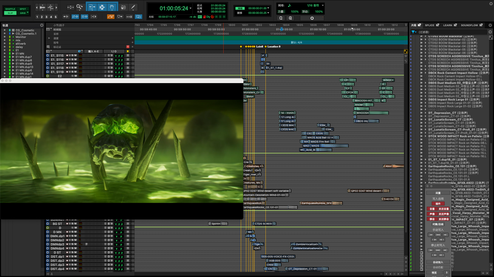
Task: Recall zoom preset 3
Action: [x=46, y=17]
